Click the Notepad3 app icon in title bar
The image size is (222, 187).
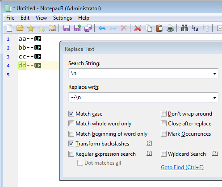(x=8, y=8)
